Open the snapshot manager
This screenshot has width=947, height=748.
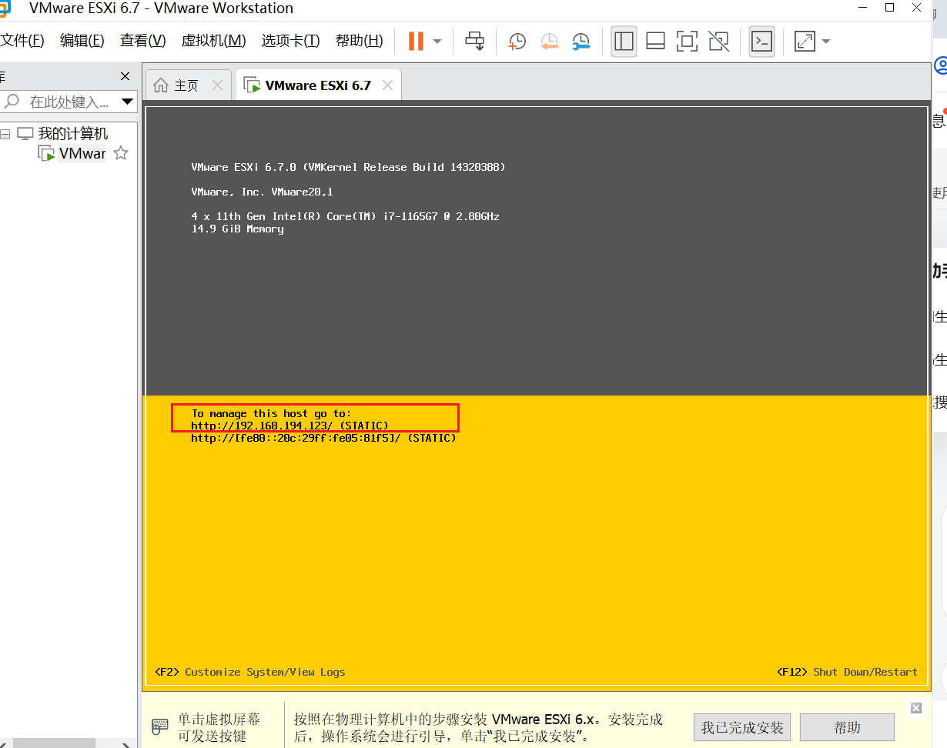pos(581,41)
